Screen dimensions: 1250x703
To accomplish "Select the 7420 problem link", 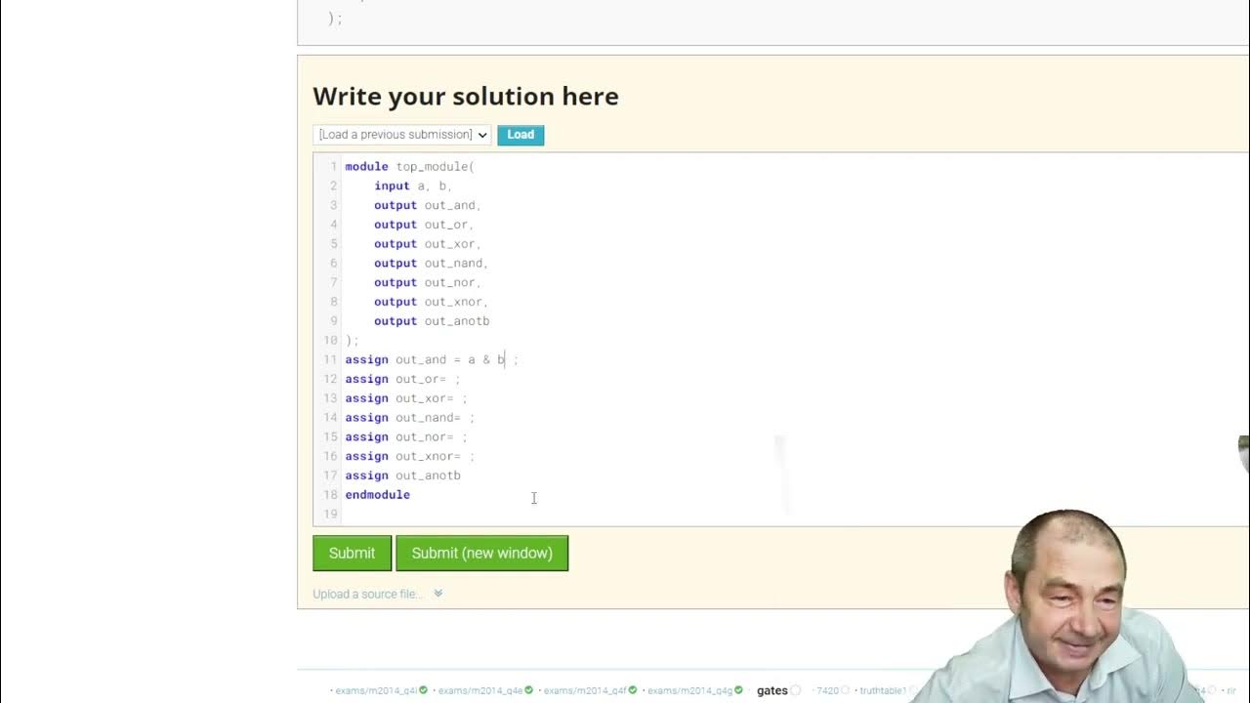I will 828,690.
